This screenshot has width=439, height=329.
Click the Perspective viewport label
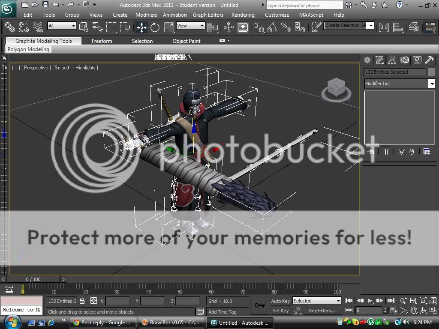(36, 68)
